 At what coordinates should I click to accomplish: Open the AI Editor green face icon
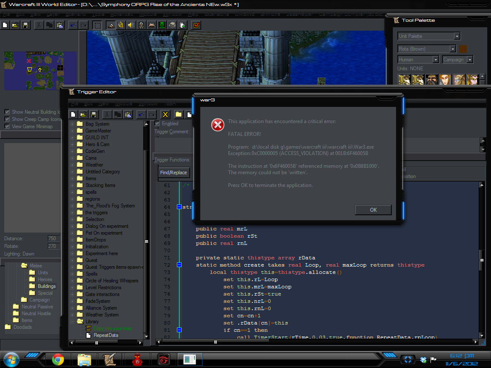click(162, 25)
